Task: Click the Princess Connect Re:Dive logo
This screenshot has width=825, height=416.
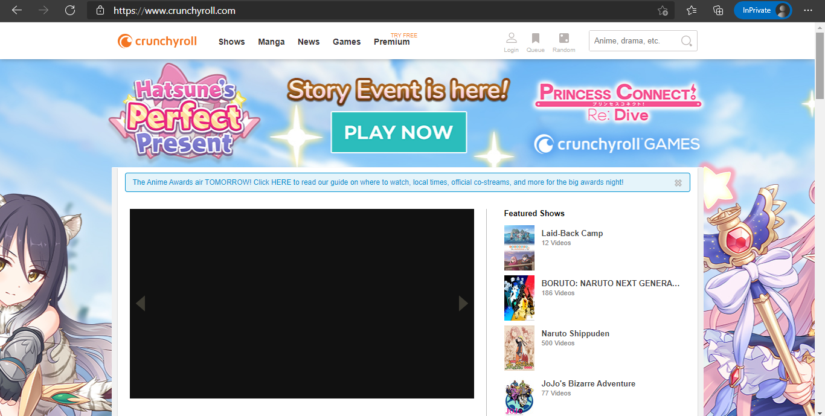Action: 618,103
